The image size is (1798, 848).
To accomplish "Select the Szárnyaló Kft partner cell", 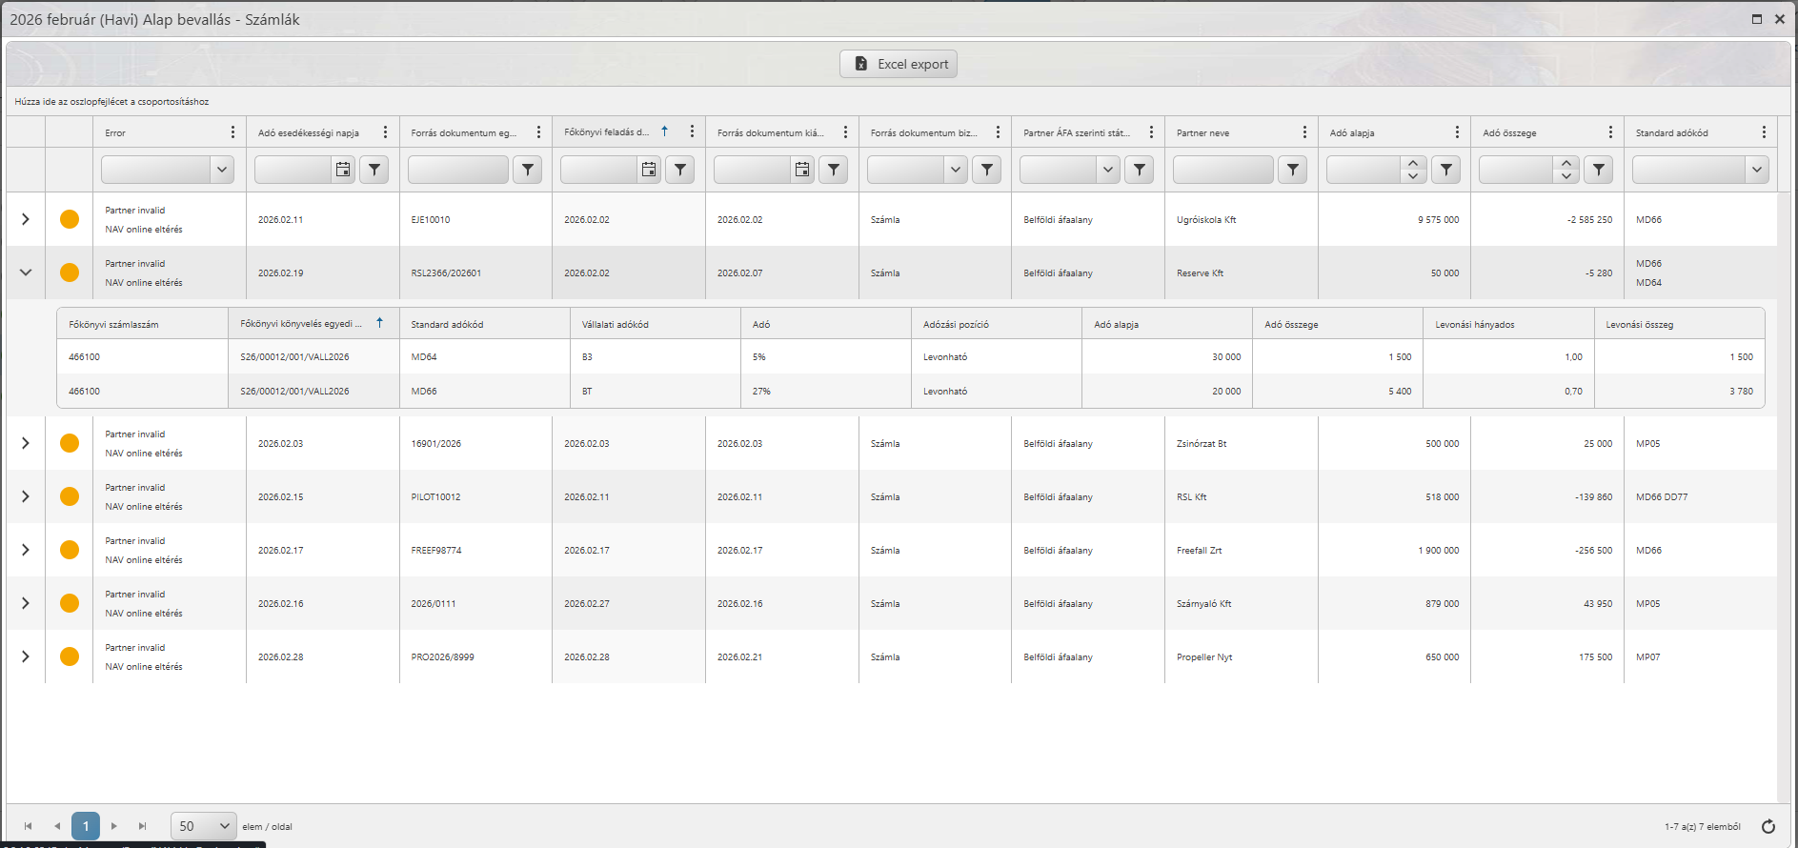I will point(1241,603).
